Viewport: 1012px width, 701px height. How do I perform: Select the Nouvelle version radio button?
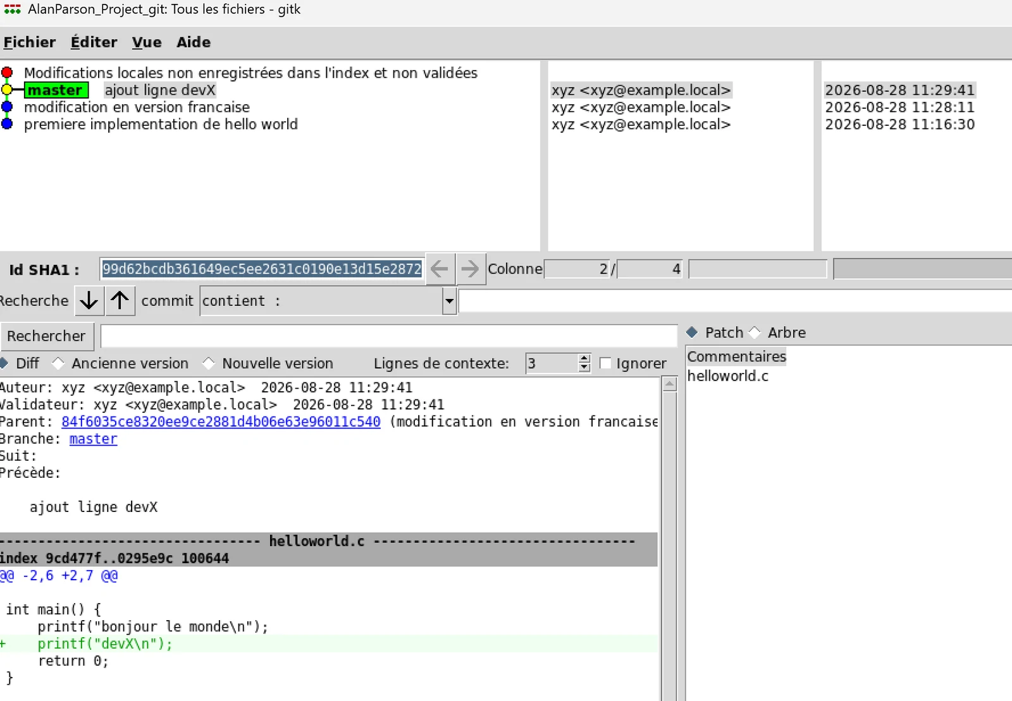209,363
